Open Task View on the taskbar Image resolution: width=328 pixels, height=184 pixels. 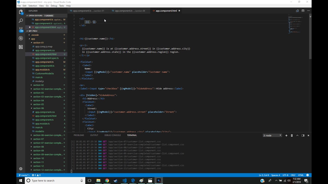(x=89, y=180)
